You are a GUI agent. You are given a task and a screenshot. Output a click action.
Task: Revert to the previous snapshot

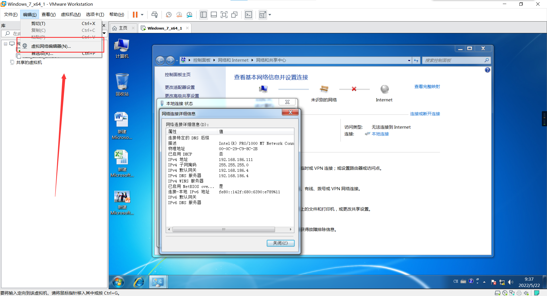pyautogui.click(x=179, y=15)
